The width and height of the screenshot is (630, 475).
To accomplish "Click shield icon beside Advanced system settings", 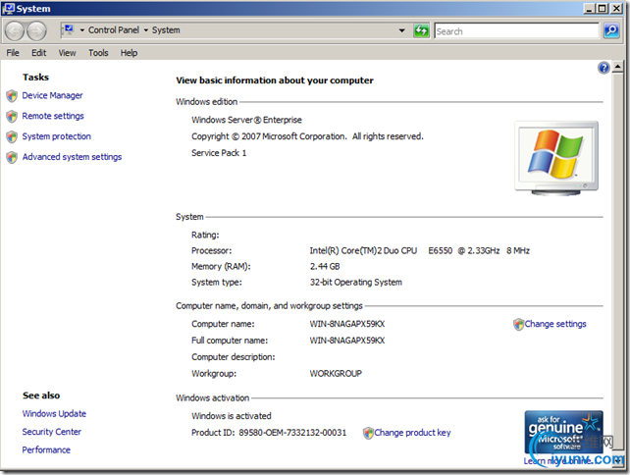I will click(12, 157).
